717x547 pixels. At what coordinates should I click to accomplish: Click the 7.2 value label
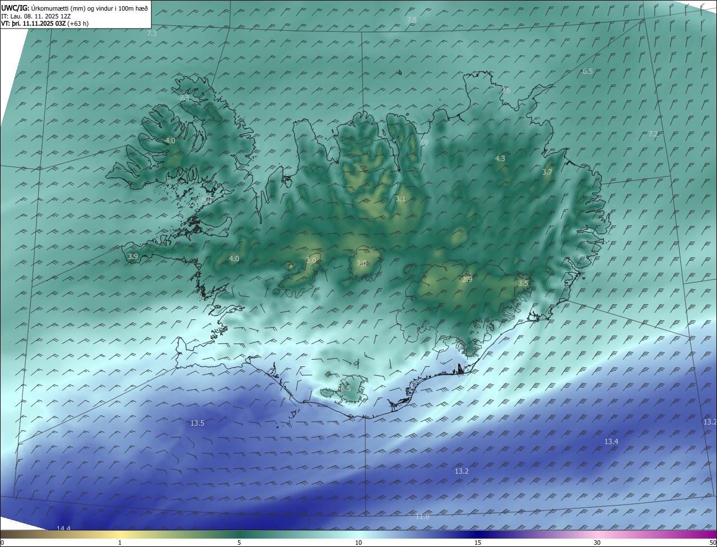pos(653,134)
